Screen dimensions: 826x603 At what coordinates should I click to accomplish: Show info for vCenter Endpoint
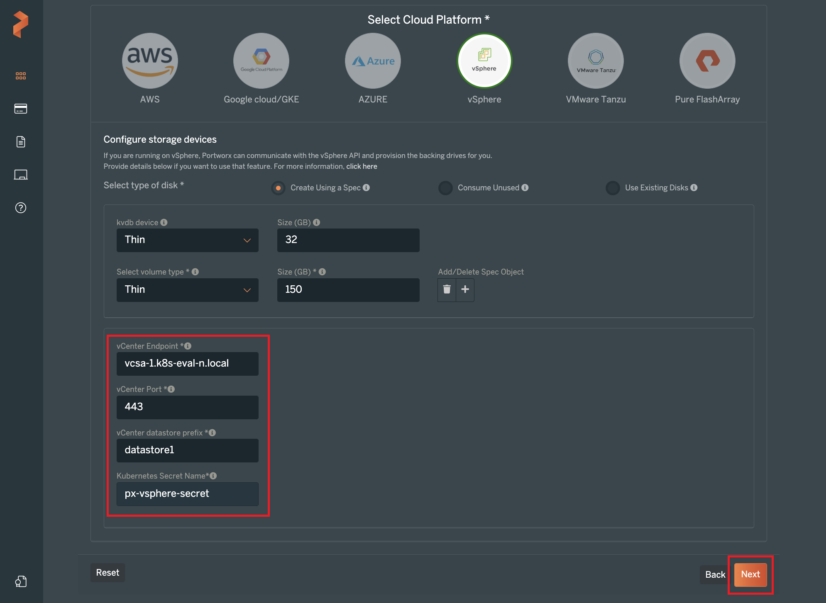pyautogui.click(x=188, y=346)
